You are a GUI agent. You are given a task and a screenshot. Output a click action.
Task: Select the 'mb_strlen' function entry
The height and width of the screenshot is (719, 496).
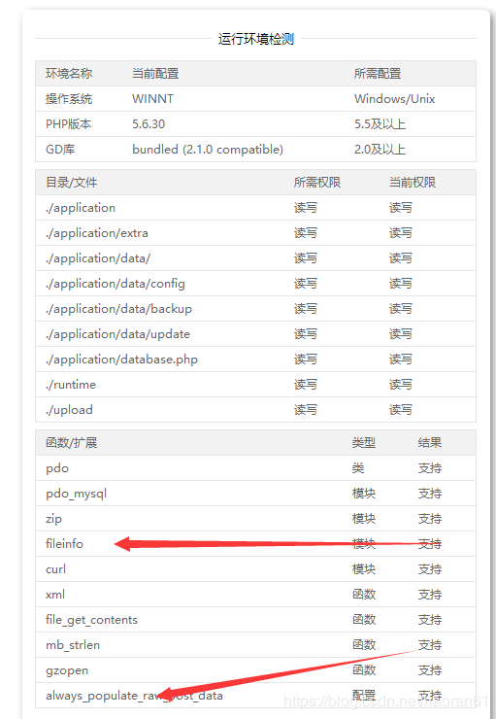pyautogui.click(x=73, y=645)
